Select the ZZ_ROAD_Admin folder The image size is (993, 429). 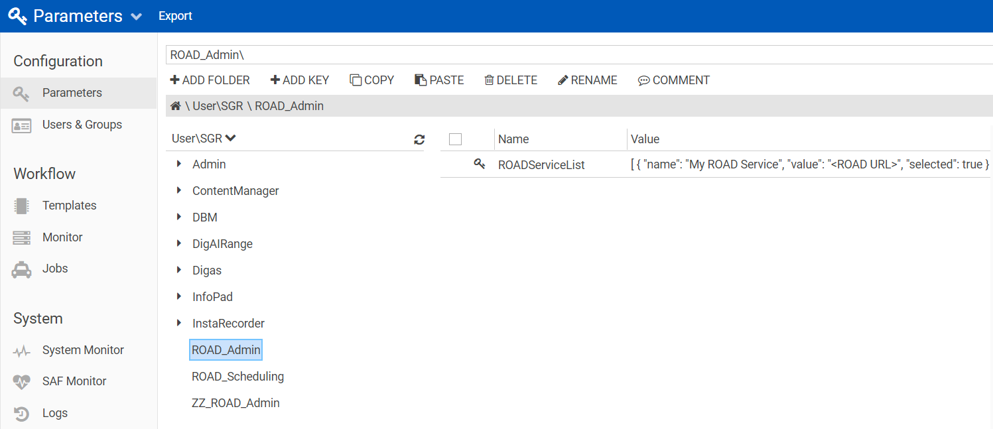[235, 403]
